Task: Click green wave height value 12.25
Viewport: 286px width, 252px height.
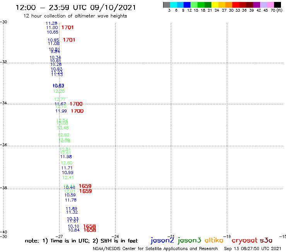Action: pyautogui.click(x=59, y=91)
